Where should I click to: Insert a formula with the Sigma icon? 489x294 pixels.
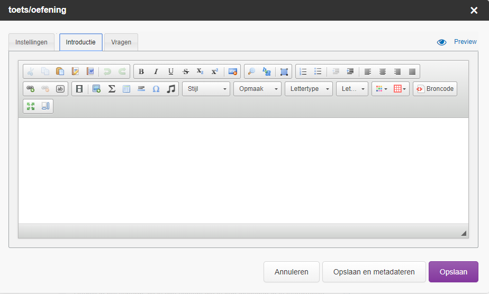coord(112,89)
